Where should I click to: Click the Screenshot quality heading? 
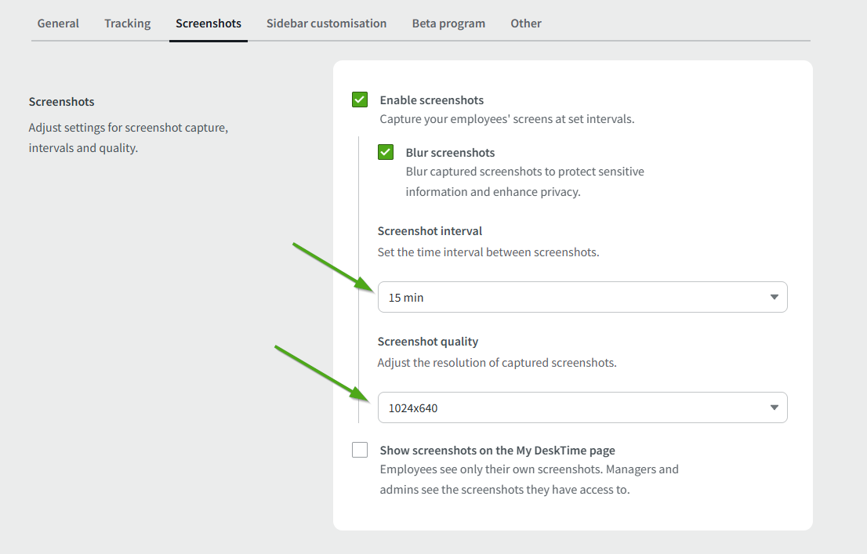pos(427,342)
